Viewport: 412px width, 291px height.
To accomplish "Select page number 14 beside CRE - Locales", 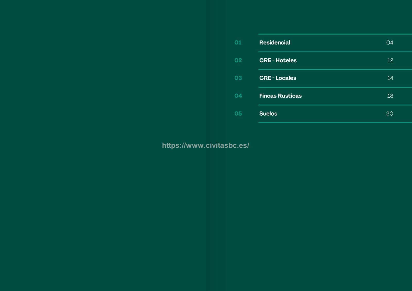I will tap(390, 78).
